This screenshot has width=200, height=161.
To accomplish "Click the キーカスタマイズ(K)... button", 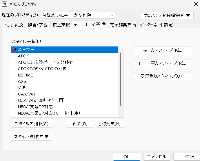I will click(x=163, y=50).
